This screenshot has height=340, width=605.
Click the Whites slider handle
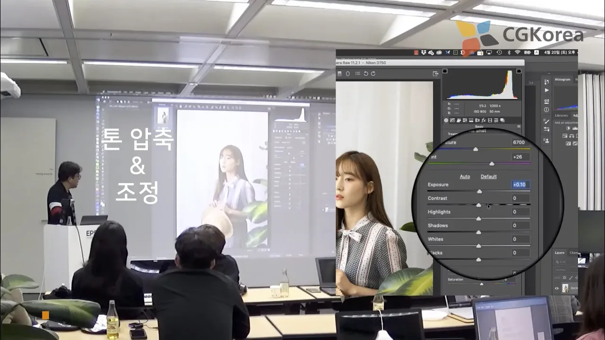[x=478, y=246]
